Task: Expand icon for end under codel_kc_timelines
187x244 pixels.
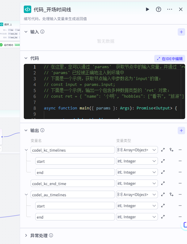Action: tap(163, 172)
